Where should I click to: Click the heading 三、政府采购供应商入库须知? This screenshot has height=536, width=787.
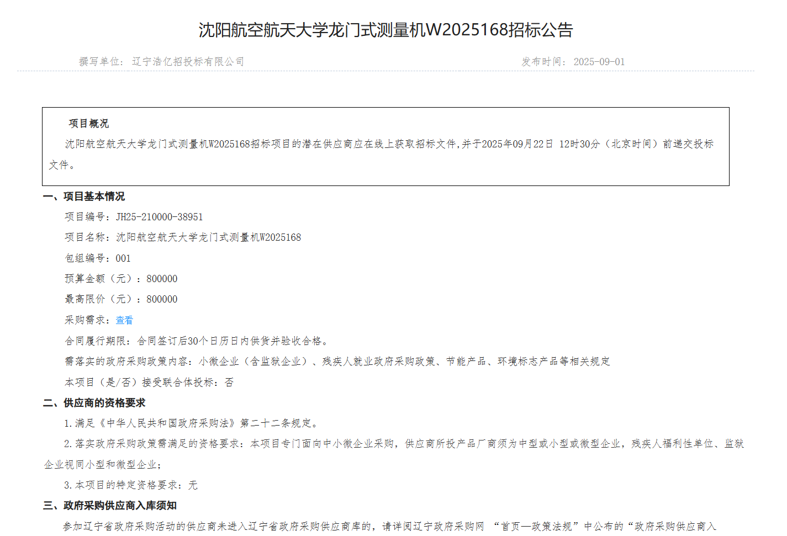tap(110, 506)
